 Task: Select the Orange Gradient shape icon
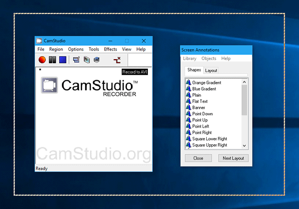[188, 82]
